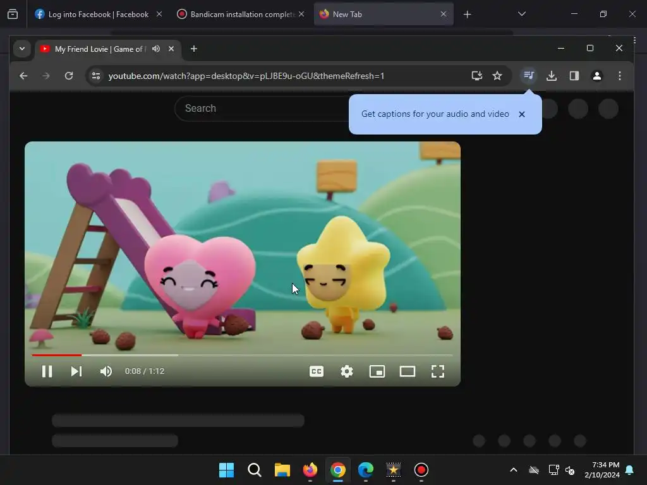647x485 pixels.
Task: Click install app icon in address bar
Action: click(x=476, y=76)
